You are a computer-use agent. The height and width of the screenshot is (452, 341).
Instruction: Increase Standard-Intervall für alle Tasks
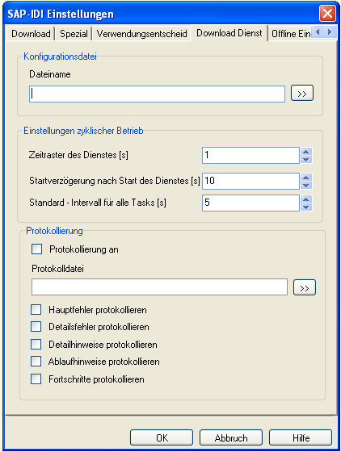click(306, 199)
